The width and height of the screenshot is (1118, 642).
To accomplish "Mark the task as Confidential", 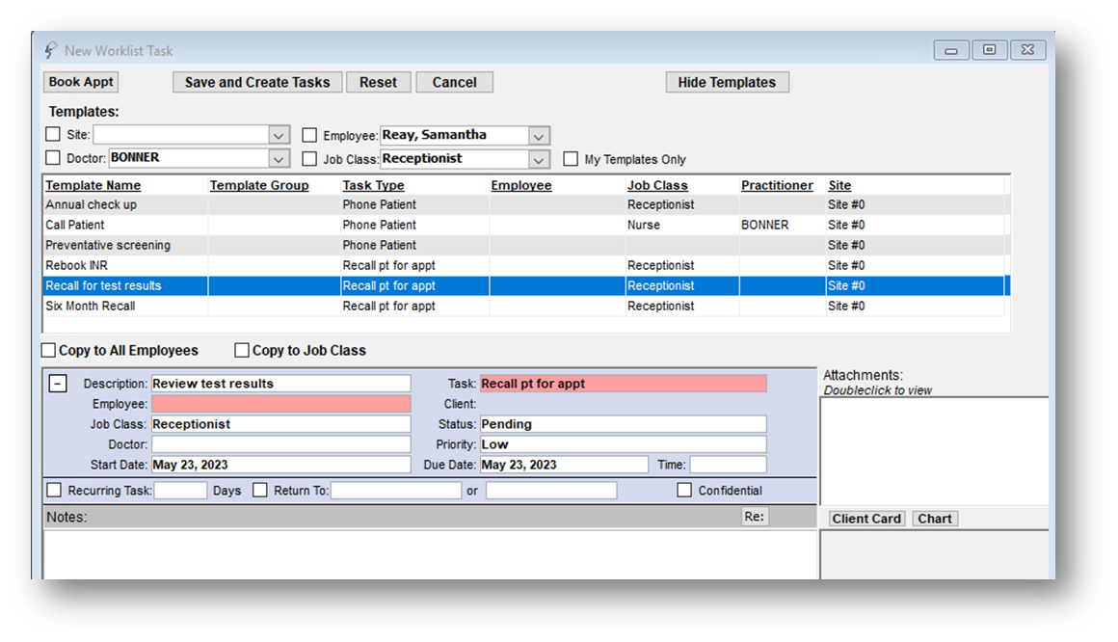I will (x=684, y=490).
